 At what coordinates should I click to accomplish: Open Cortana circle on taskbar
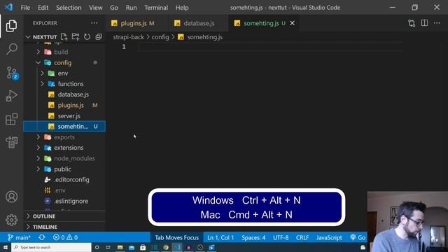pos(97,247)
